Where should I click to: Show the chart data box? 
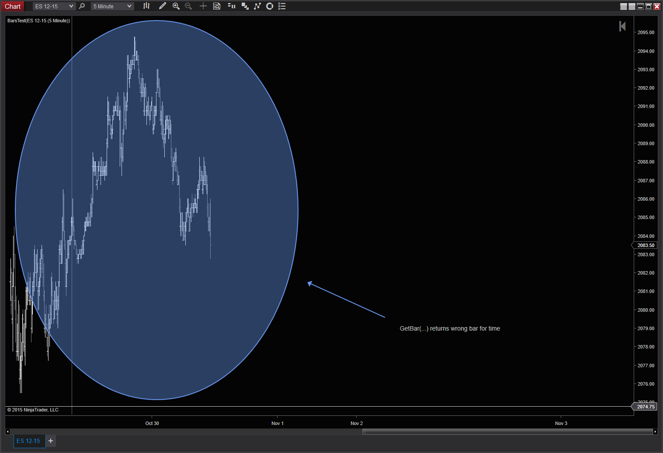(x=217, y=6)
